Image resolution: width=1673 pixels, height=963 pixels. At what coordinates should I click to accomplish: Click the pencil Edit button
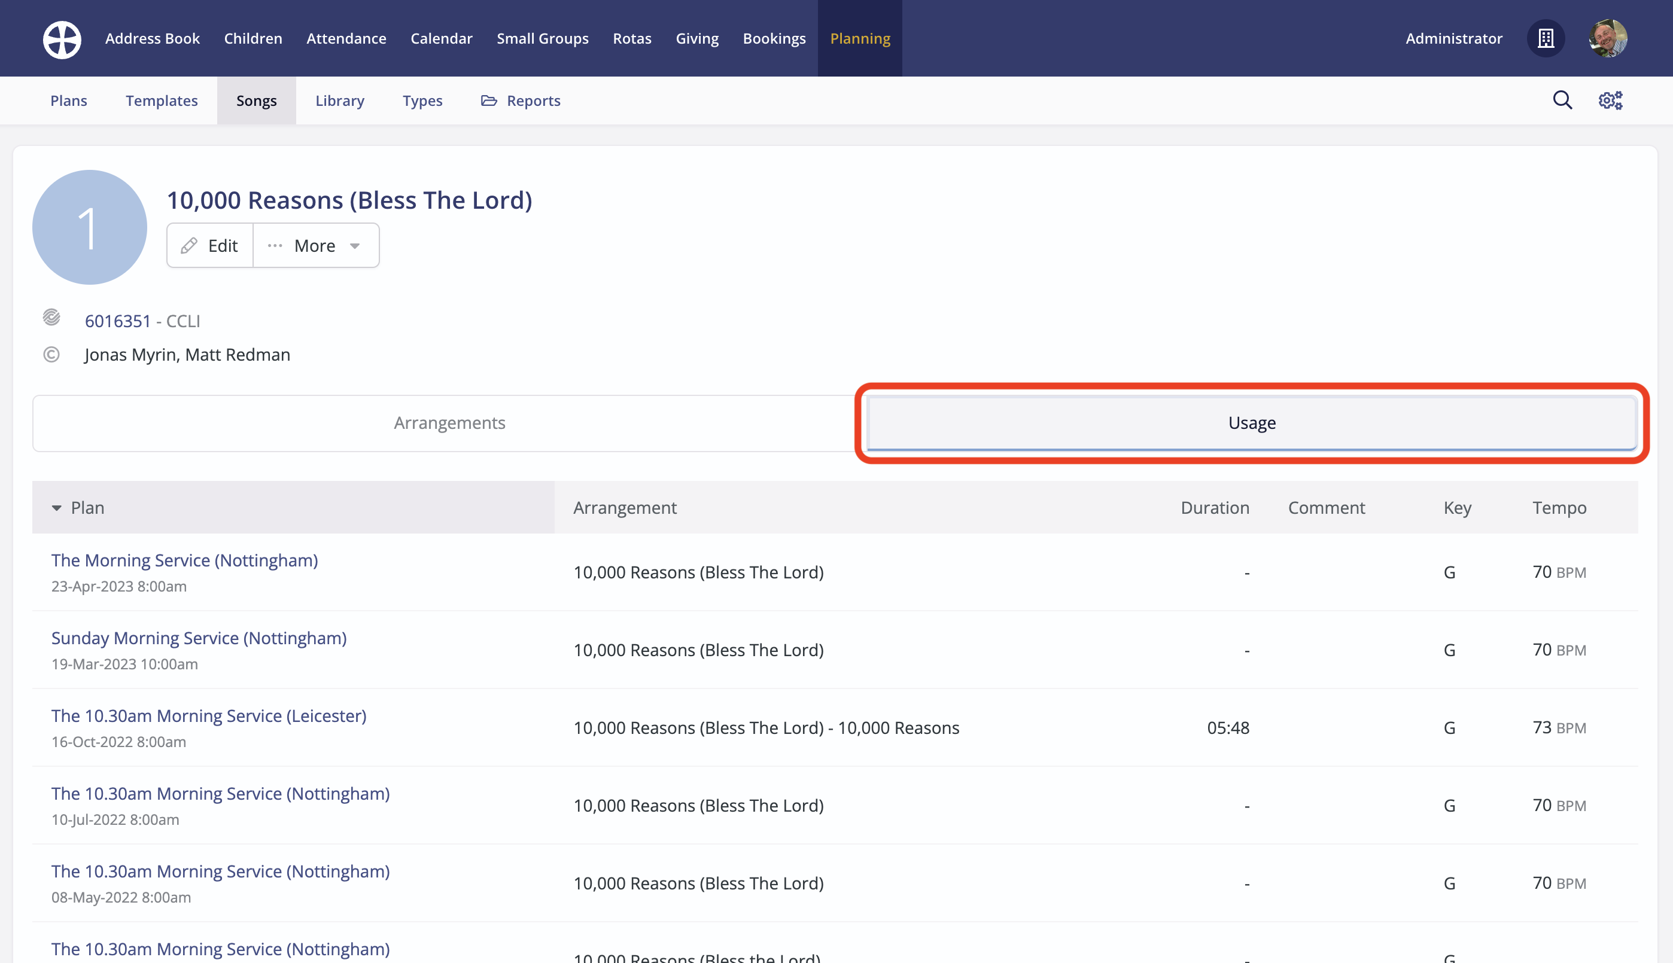pyautogui.click(x=209, y=246)
